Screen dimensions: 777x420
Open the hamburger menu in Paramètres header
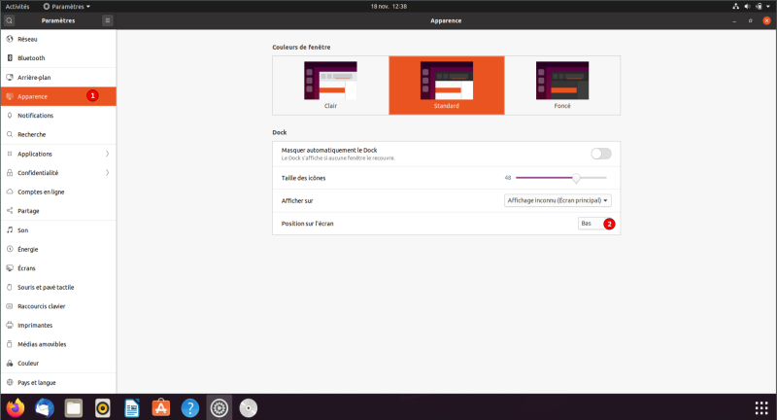pos(107,19)
